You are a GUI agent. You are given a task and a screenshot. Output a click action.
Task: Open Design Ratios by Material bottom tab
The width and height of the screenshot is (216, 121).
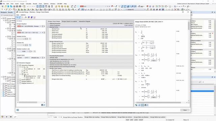(108, 117)
